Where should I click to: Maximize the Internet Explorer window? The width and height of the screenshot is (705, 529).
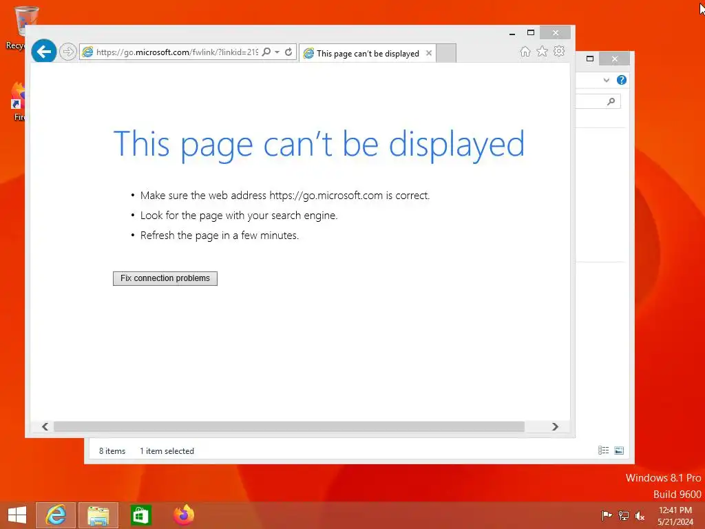(531, 33)
